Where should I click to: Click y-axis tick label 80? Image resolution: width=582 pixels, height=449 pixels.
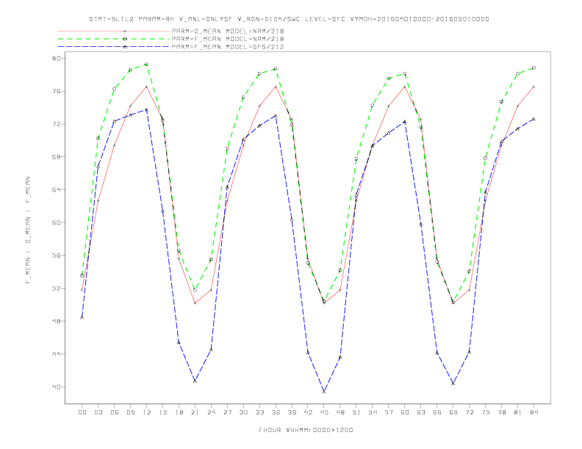(x=56, y=58)
